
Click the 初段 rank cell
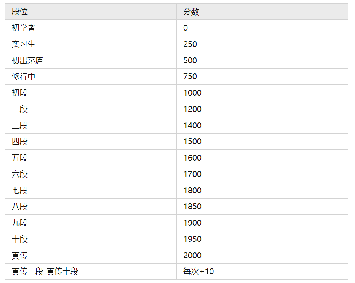(20, 93)
